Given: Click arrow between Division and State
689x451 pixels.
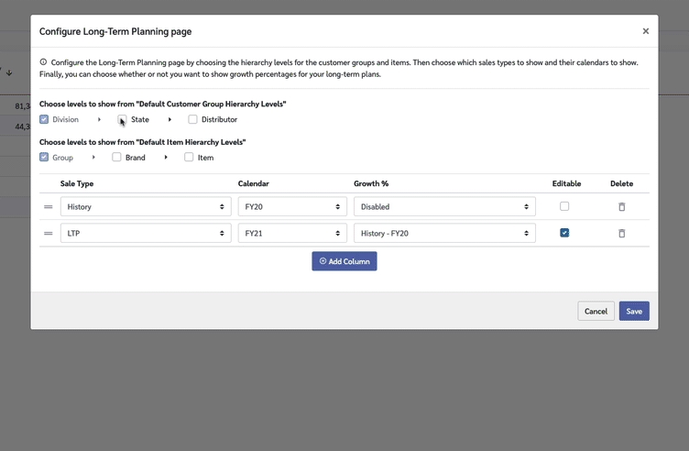Looking at the screenshot, I should pyautogui.click(x=99, y=120).
